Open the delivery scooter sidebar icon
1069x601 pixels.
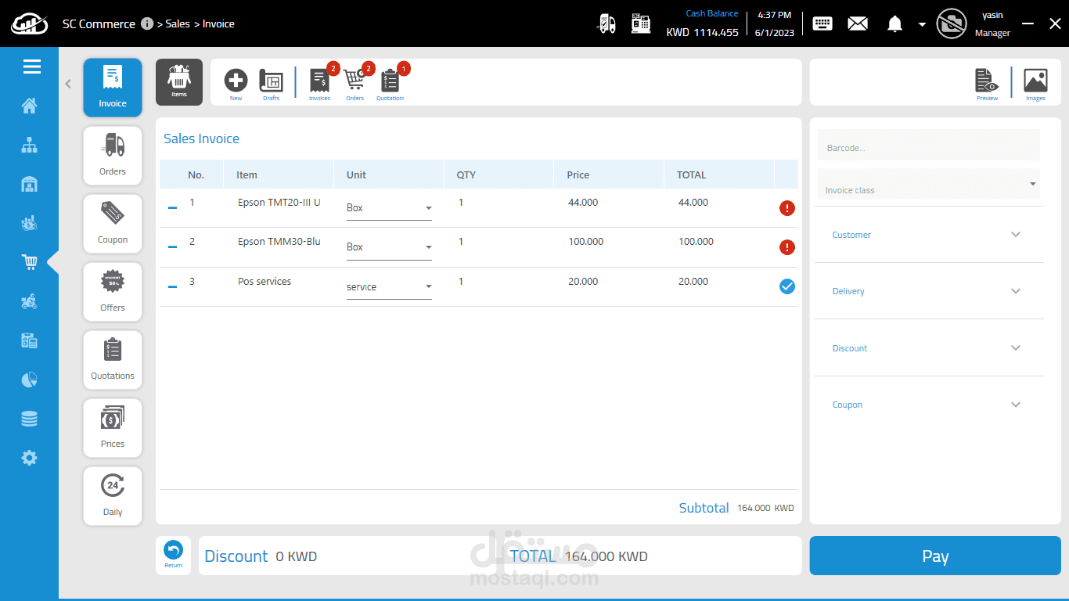point(30,301)
